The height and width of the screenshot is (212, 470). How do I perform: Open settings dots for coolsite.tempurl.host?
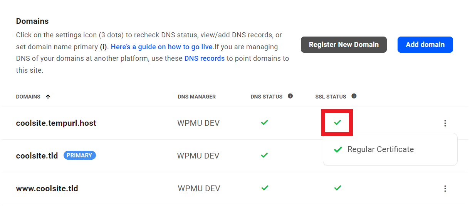click(x=445, y=123)
